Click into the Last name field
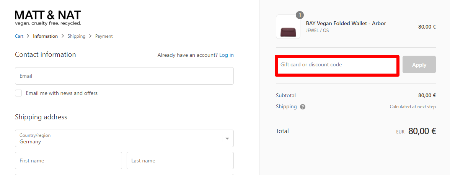 coord(180,161)
